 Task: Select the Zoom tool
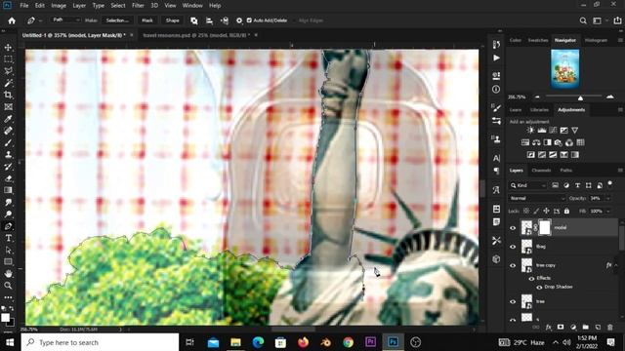click(x=8, y=286)
